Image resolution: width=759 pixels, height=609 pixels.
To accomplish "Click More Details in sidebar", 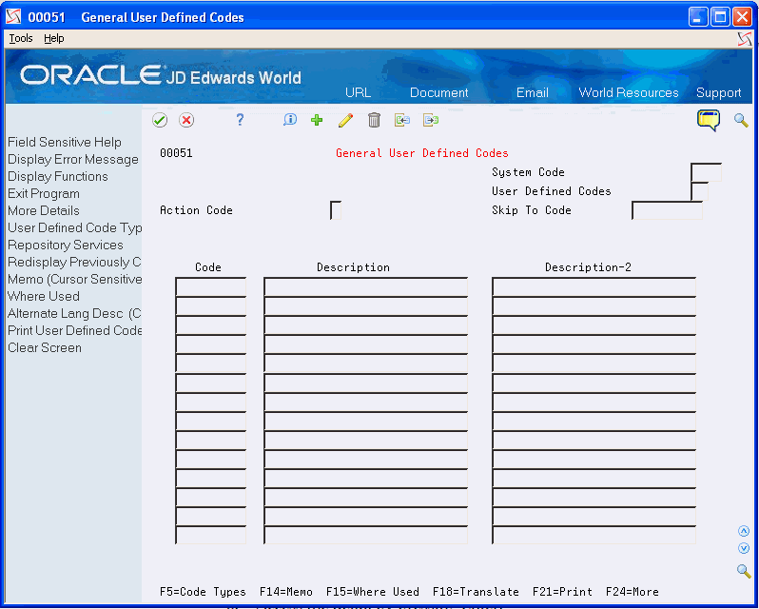I will (x=44, y=210).
